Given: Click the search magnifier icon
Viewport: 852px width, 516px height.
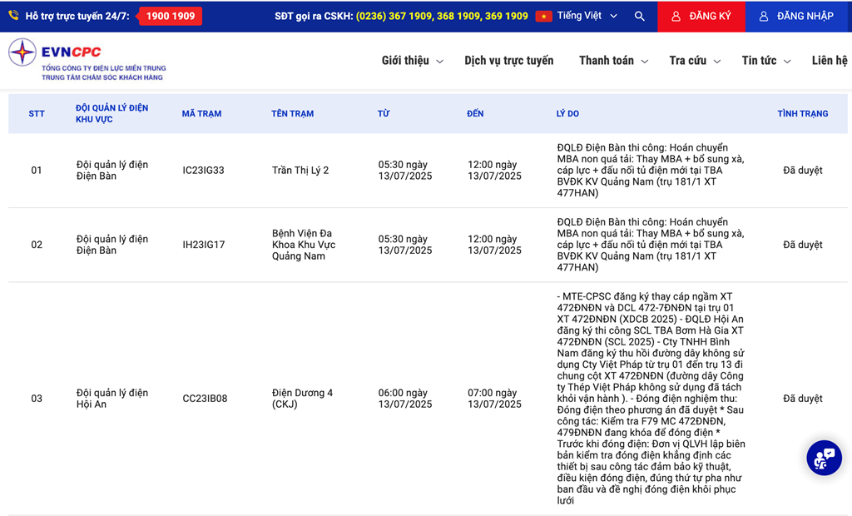Looking at the screenshot, I should point(640,17).
